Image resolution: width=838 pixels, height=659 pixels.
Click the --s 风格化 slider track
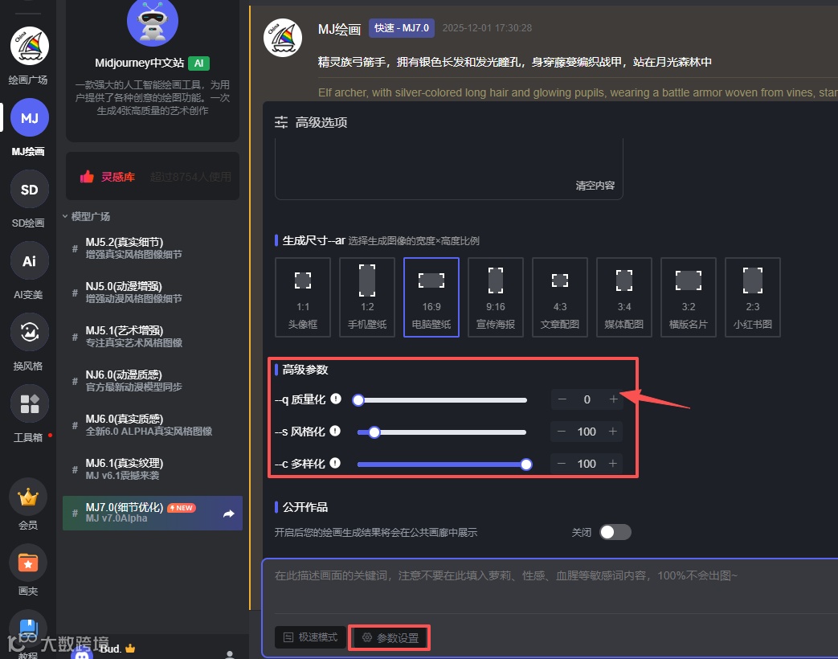click(442, 432)
